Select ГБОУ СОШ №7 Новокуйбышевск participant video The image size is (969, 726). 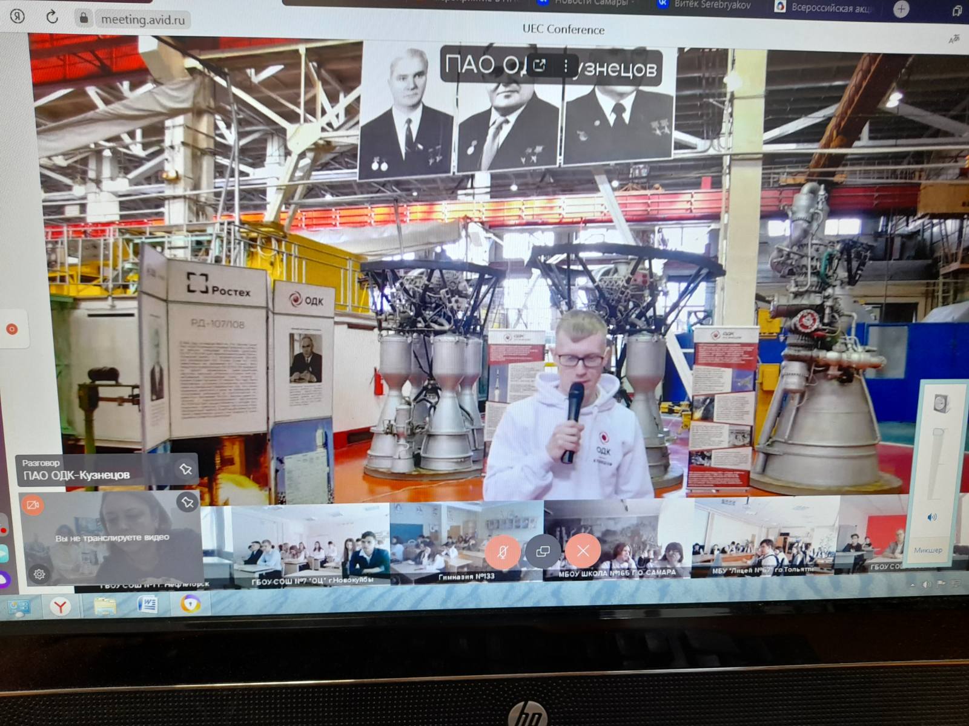point(311,546)
